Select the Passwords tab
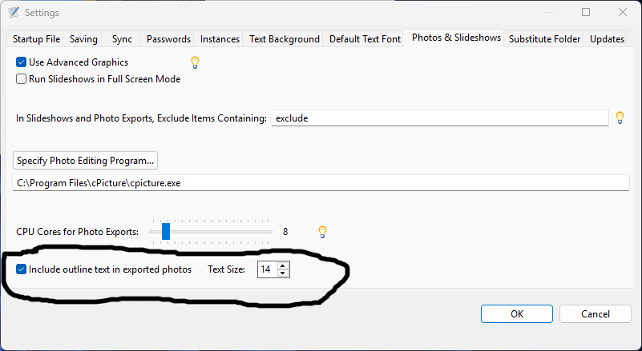This screenshot has height=351, width=642. [x=168, y=39]
